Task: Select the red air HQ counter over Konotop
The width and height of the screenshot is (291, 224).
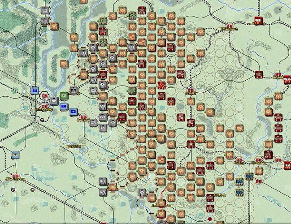Action: click(x=259, y=21)
